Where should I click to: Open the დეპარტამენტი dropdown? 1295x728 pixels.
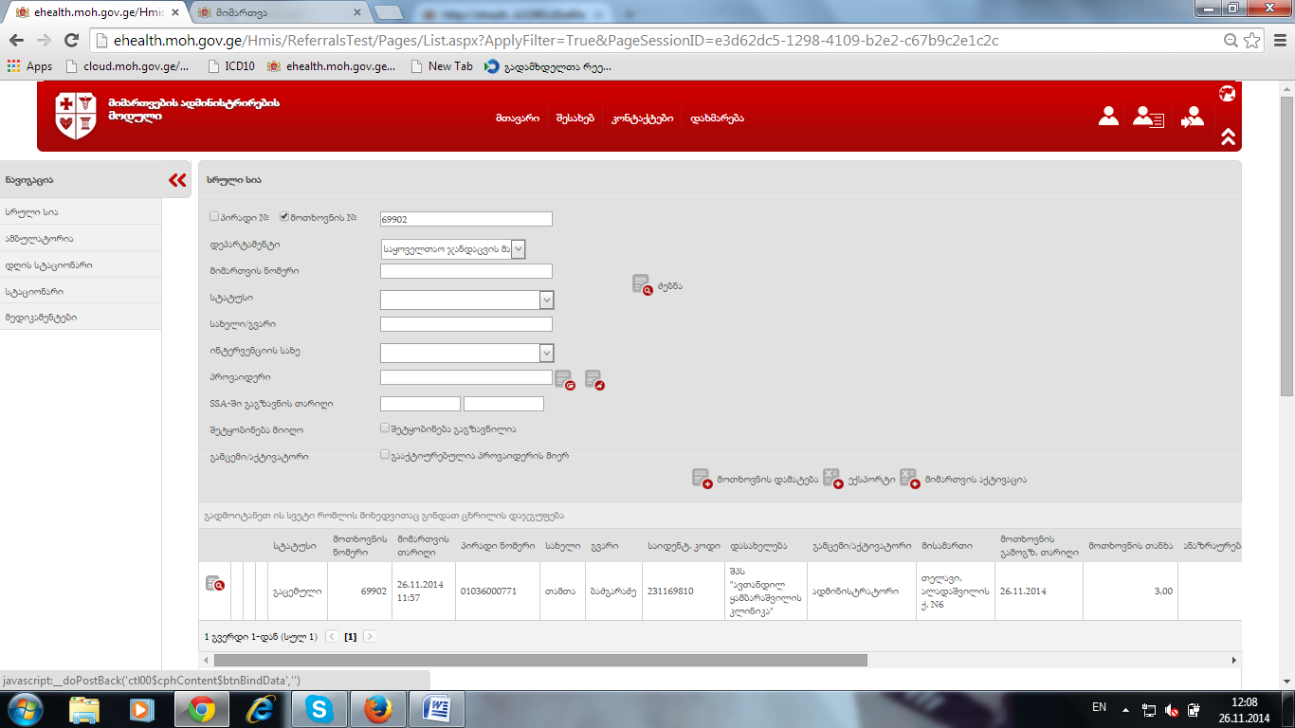[518, 249]
